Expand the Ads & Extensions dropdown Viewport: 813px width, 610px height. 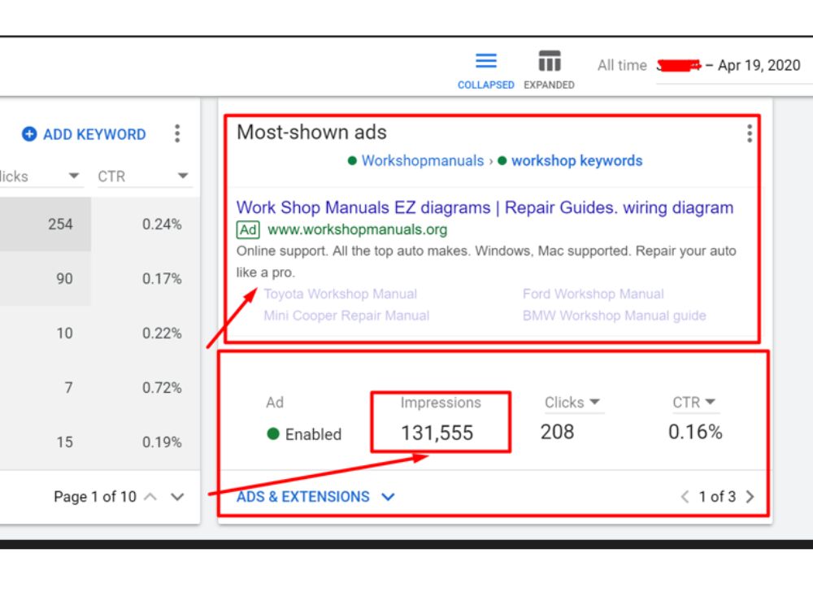tap(315, 497)
